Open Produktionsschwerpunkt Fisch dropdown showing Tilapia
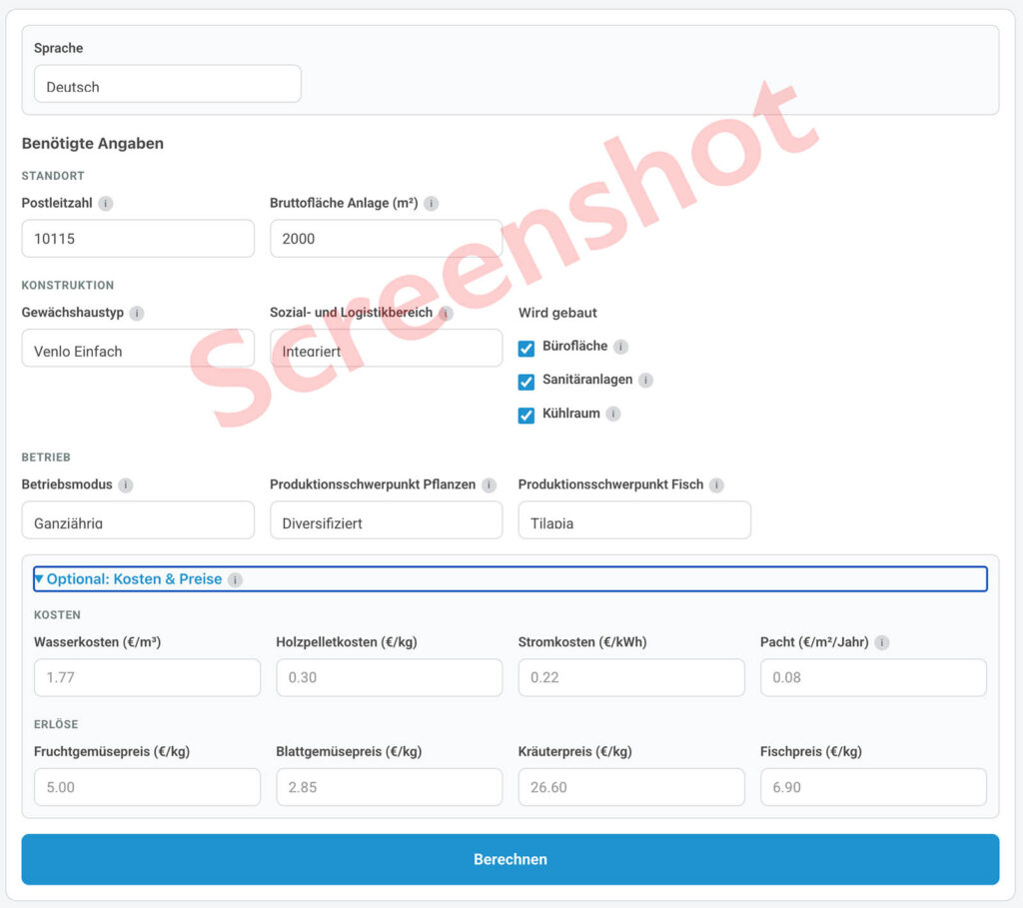 [633, 520]
